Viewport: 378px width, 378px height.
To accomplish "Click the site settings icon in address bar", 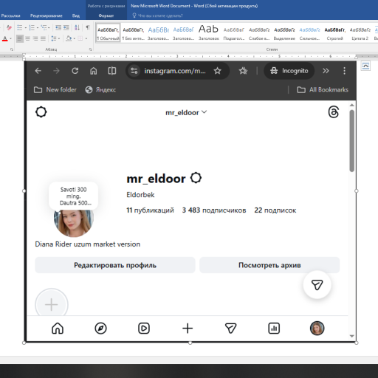I will pos(134,71).
